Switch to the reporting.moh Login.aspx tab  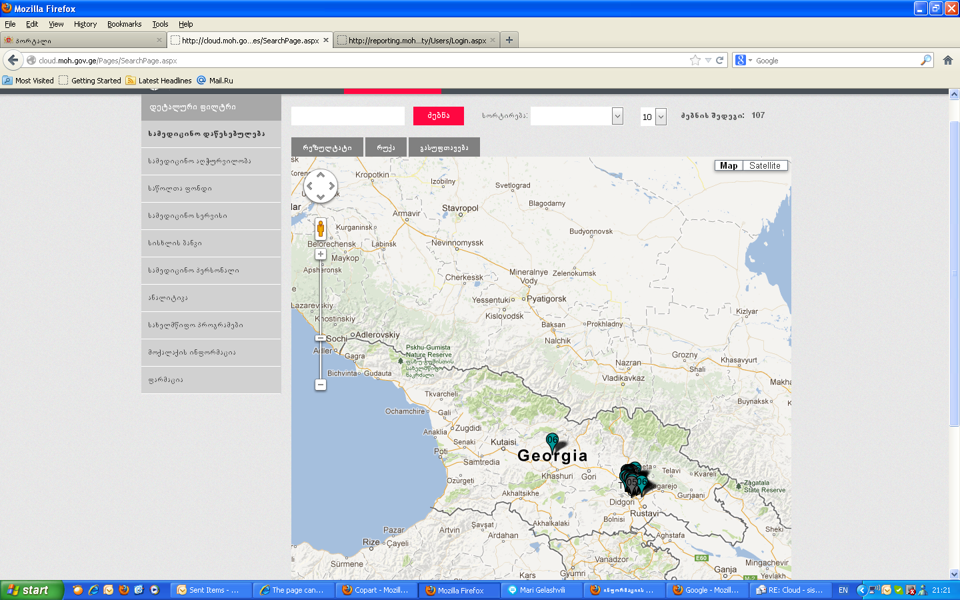tap(417, 40)
